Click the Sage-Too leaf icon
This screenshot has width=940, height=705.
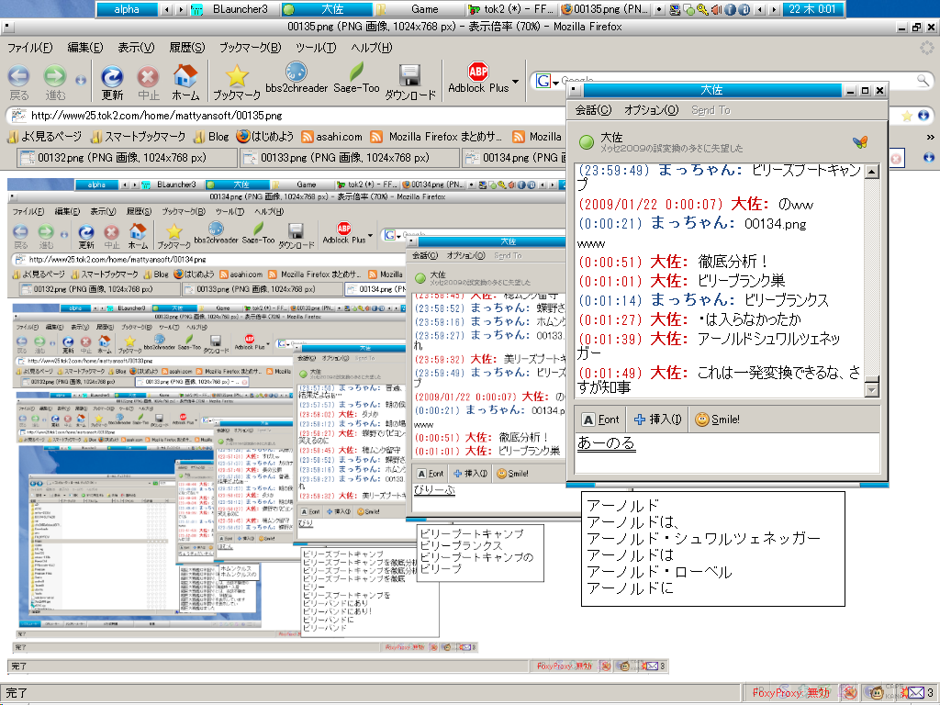(x=356, y=78)
